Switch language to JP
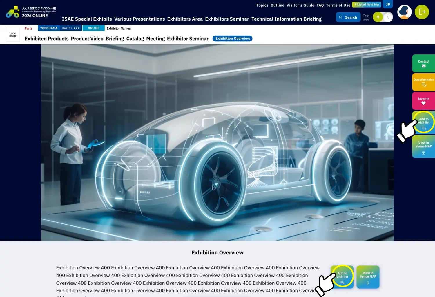This screenshot has width=435, height=297. coord(388,4)
